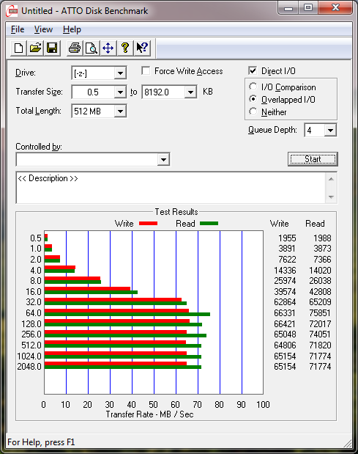358x454 pixels.
Task: Click the write value 64806
Action: coord(285,345)
